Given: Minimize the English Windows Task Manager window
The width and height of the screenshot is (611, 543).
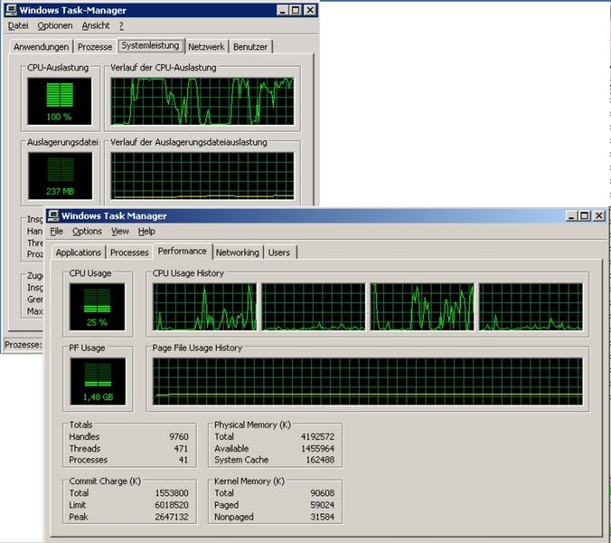Looking at the screenshot, I should [x=571, y=215].
